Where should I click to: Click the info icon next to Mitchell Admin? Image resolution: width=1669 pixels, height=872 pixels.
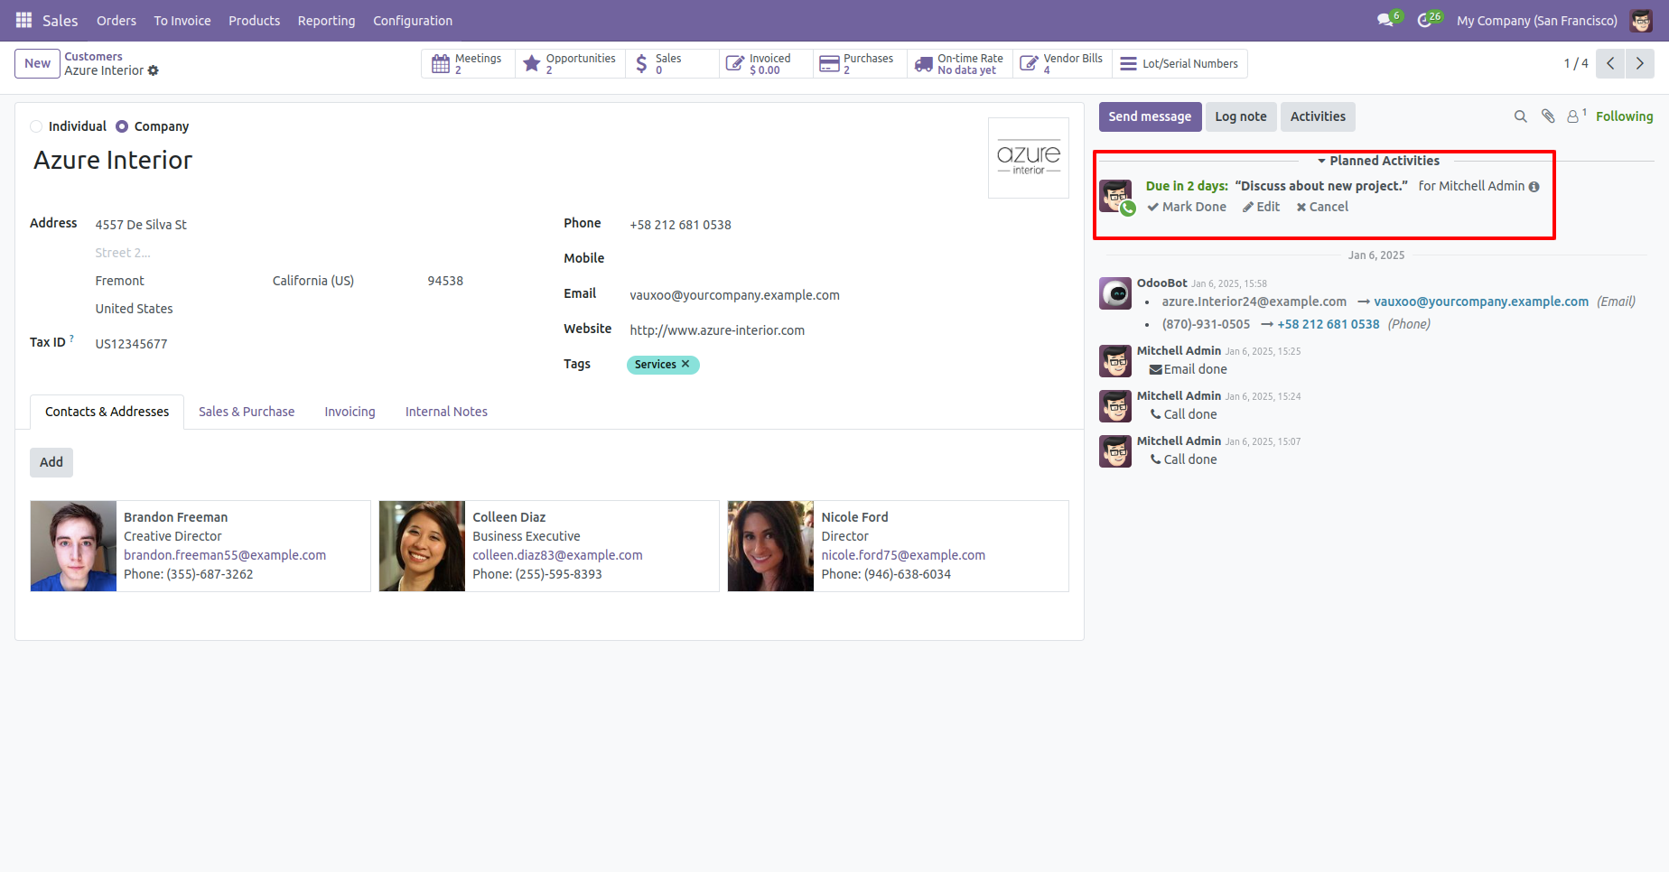pyautogui.click(x=1534, y=187)
